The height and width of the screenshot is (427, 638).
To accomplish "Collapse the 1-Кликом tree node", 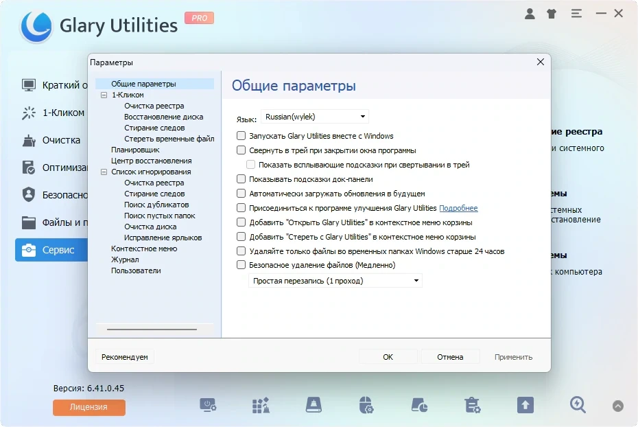I will 104,95.
